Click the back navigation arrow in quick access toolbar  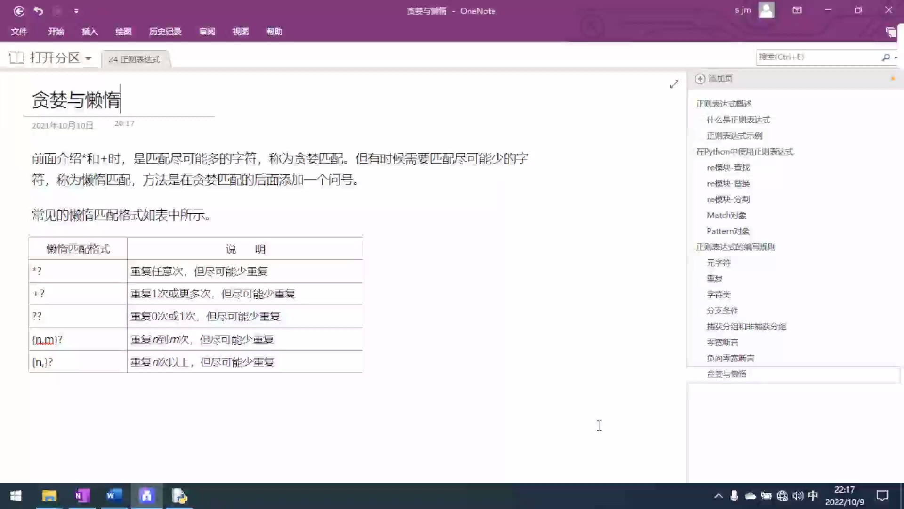(x=19, y=10)
